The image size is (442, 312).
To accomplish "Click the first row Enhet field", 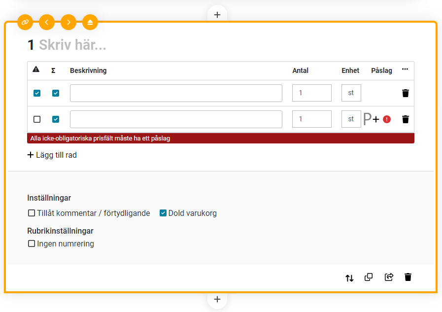I will (x=351, y=93).
